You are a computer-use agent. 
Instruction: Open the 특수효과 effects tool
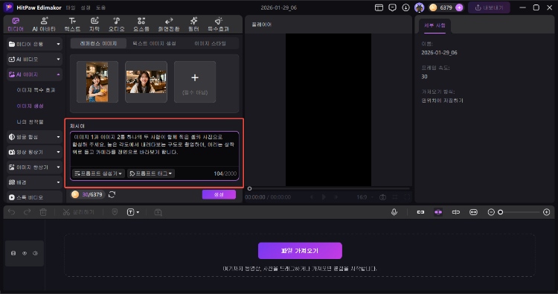coord(218,25)
